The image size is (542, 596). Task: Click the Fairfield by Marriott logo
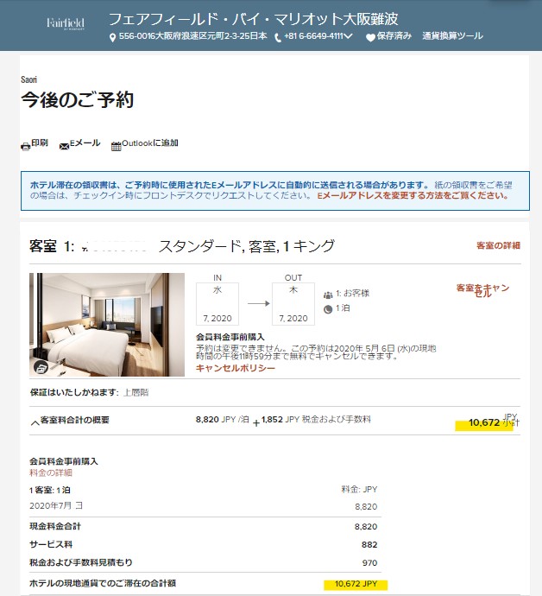[66, 23]
